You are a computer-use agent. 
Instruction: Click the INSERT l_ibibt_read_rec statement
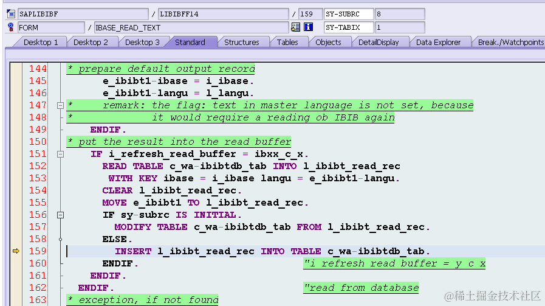[272, 251]
